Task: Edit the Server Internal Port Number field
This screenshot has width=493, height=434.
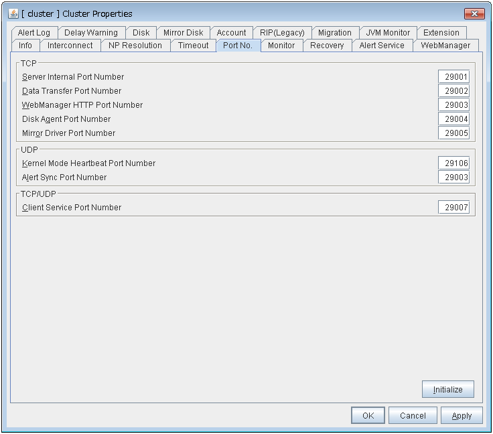Action: point(453,76)
